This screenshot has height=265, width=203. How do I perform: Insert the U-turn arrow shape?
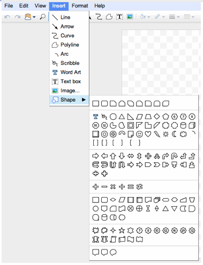pyautogui.click(x=174, y=156)
